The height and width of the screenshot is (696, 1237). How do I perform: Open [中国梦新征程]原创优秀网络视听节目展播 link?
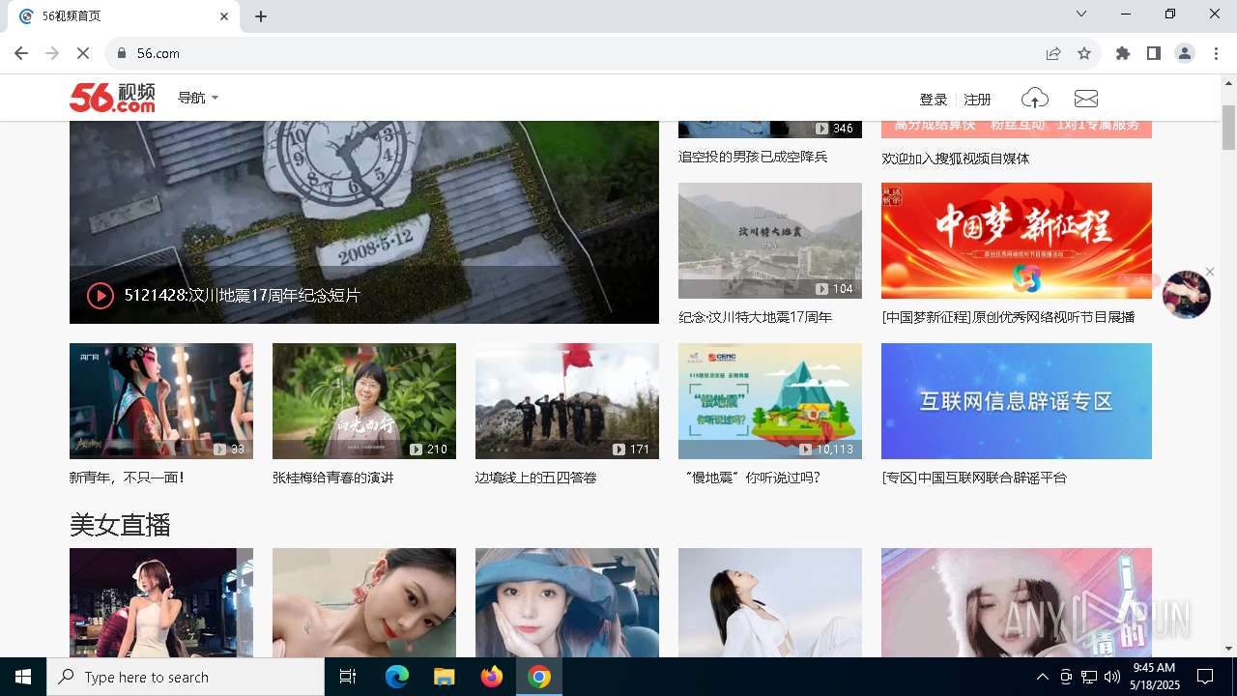point(1008,317)
